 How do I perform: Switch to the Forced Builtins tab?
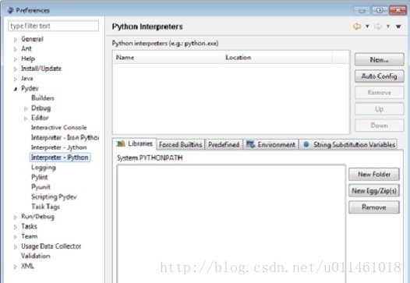[x=180, y=145]
